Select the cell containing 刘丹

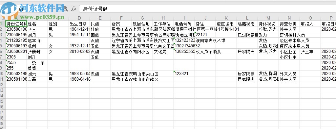click(x=37, y=35)
